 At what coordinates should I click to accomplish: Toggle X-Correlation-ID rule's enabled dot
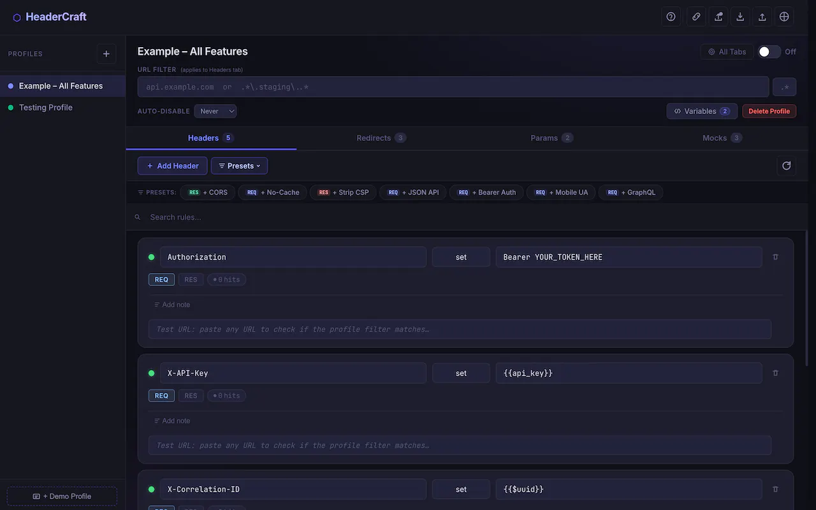coord(152,490)
